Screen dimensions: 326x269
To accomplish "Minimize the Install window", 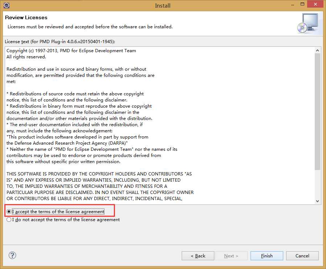I will (x=293, y=5).
